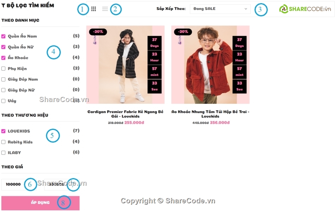The height and width of the screenshot is (211, 335).
Task: Click the filter funnel icon beside Bộ Lọc Tìm Kiếm
Action: pyautogui.click(x=3, y=6)
